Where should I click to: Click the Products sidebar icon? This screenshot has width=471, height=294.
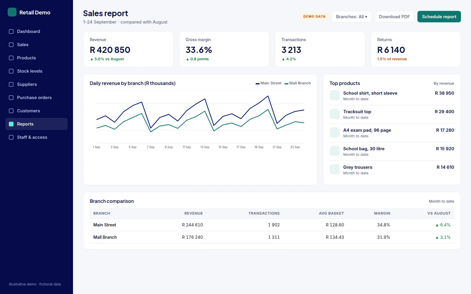11,58
